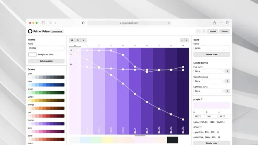
Task: Click the Scale Name input field
Action: click(212, 48)
